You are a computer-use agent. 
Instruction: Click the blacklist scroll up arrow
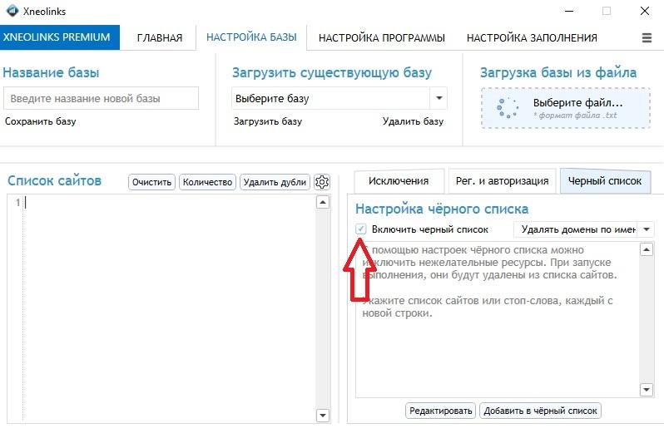[647, 249]
